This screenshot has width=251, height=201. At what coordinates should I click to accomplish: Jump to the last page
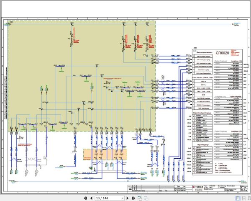coord(133,198)
